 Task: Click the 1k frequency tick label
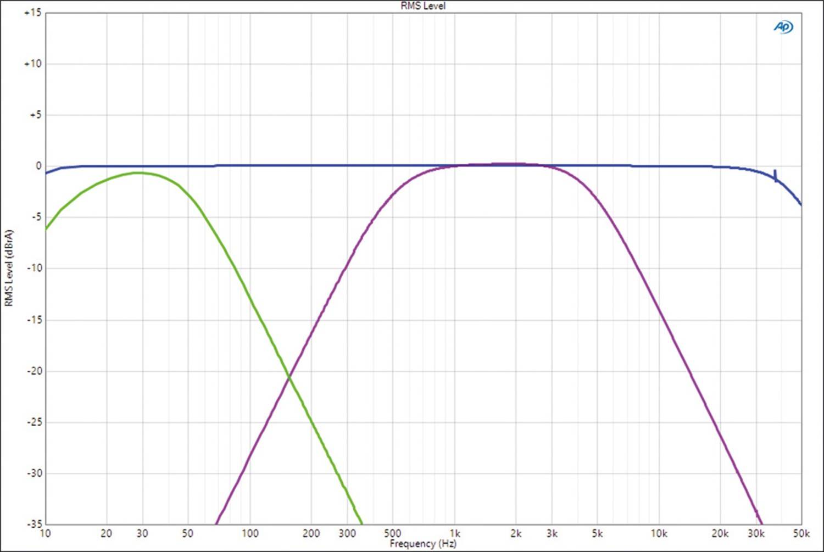coord(454,533)
